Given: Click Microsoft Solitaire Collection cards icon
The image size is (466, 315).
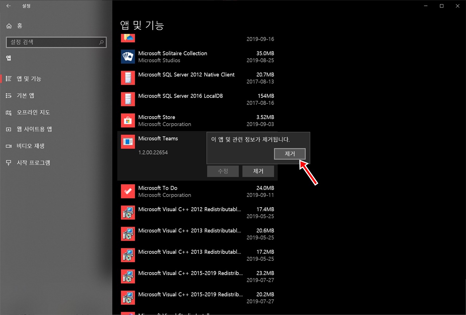Looking at the screenshot, I should click(128, 57).
